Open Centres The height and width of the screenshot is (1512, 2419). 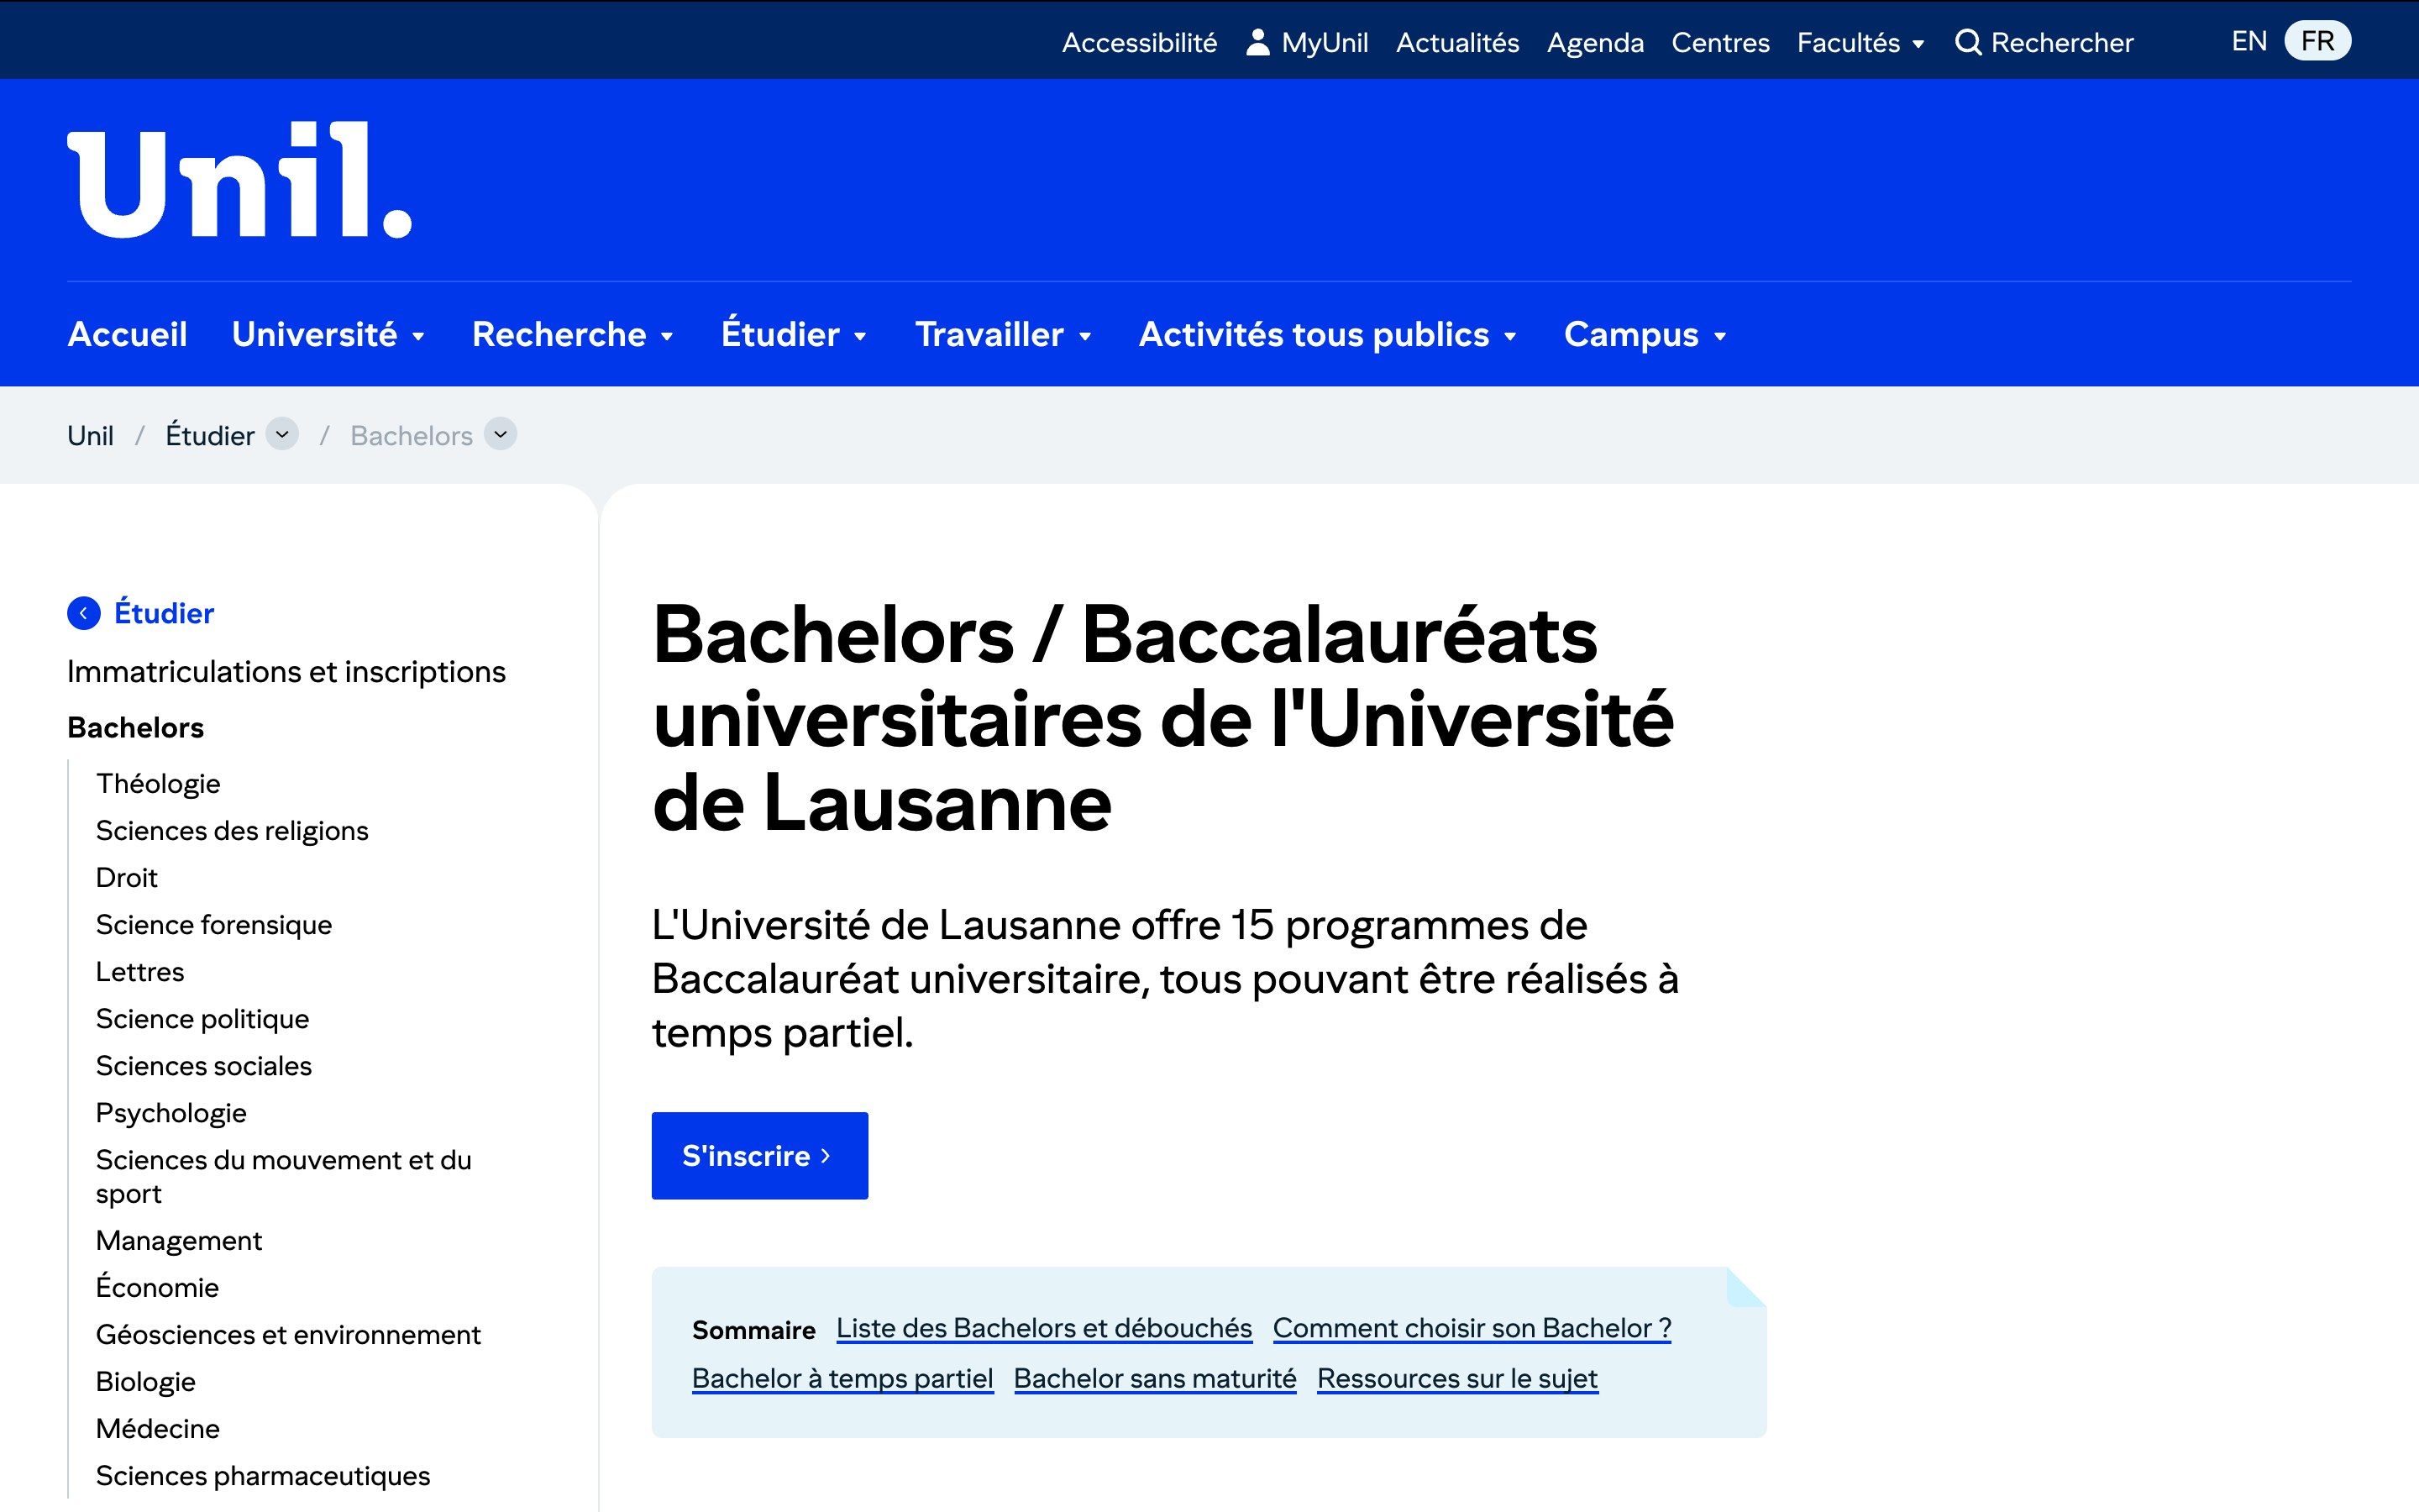click(x=1719, y=42)
